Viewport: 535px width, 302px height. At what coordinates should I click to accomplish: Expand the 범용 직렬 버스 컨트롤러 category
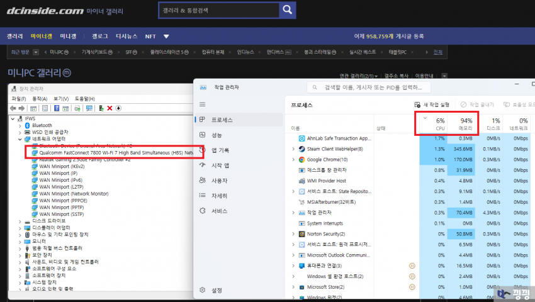coord(20,249)
